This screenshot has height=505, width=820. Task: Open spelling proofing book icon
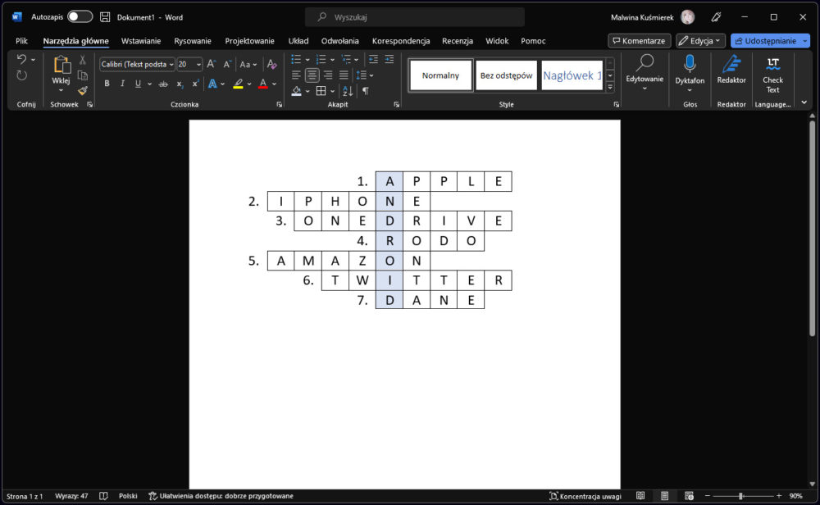click(103, 496)
